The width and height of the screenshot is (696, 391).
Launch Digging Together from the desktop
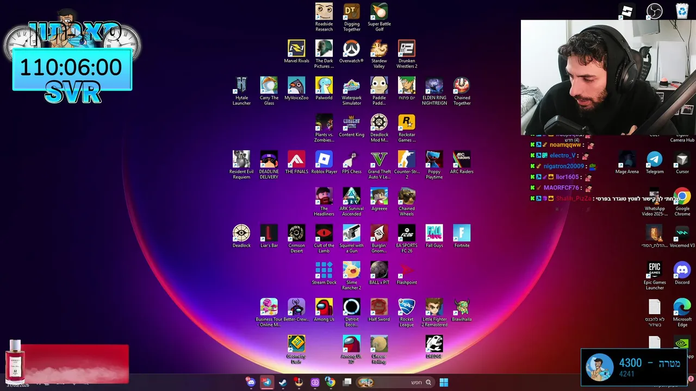pyautogui.click(x=352, y=17)
